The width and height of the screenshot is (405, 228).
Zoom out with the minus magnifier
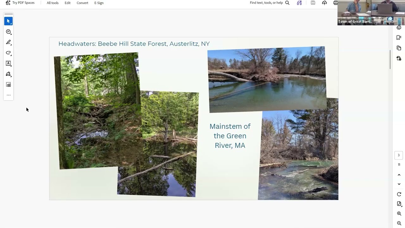click(x=399, y=224)
